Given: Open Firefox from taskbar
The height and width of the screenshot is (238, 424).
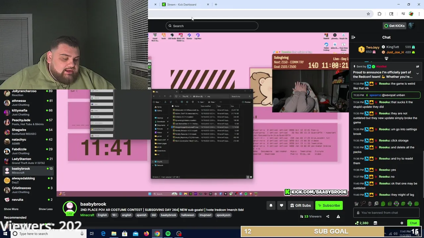Looking at the screenshot, I should click(x=146, y=234).
